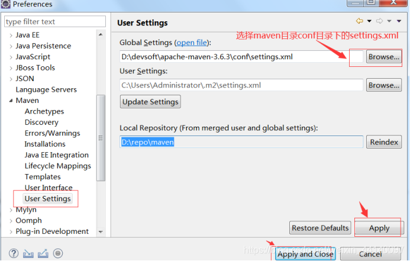Select the JBoss Tools label
This screenshot has width=410, height=261.
[35, 67]
